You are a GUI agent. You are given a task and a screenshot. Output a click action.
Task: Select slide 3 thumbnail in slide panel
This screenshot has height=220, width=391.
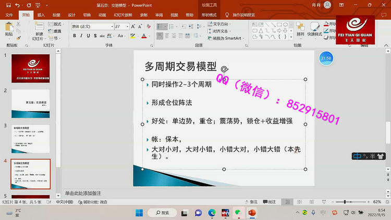pyautogui.click(x=31, y=138)
